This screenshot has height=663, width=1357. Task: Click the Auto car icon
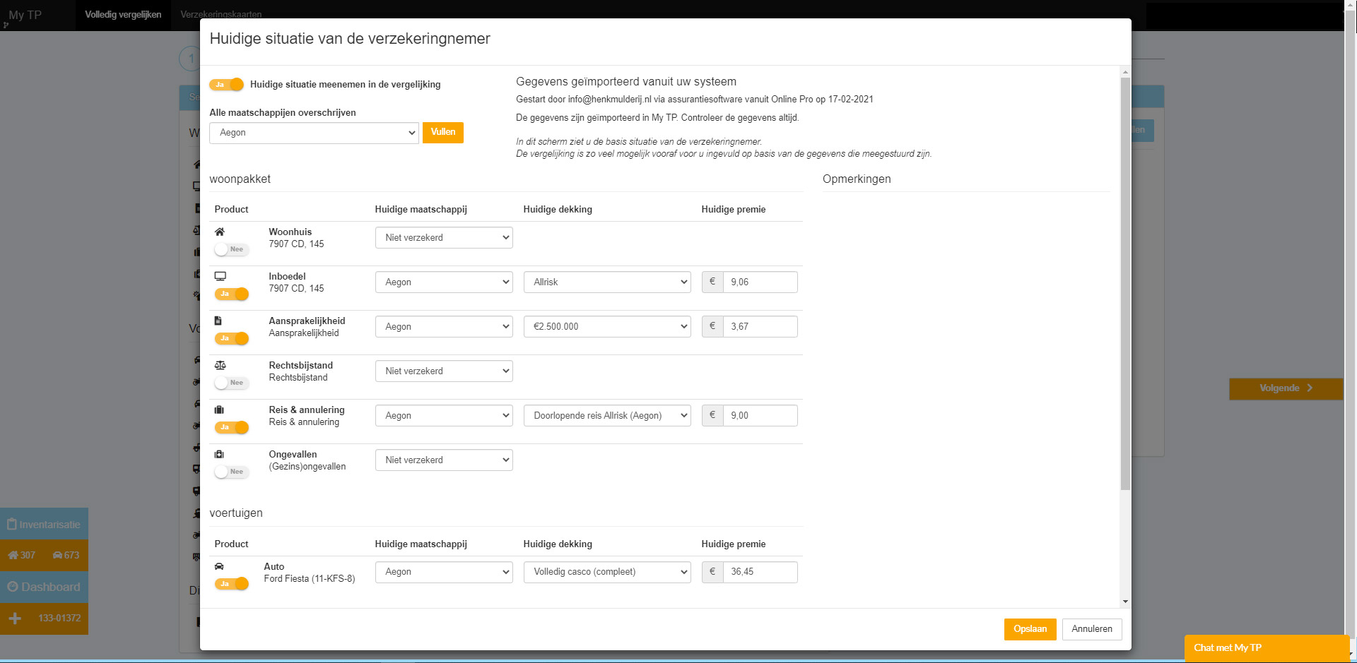pos(220,566)
